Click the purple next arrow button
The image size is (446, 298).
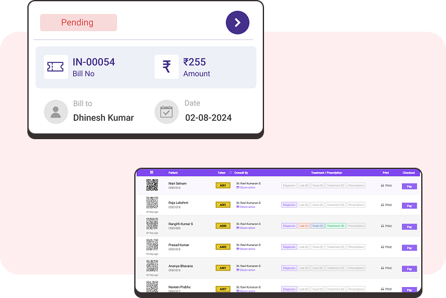pyautogui.click(x=237, y=23)
